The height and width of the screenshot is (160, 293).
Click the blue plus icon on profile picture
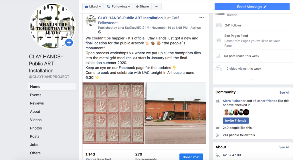tap(69, 42)
